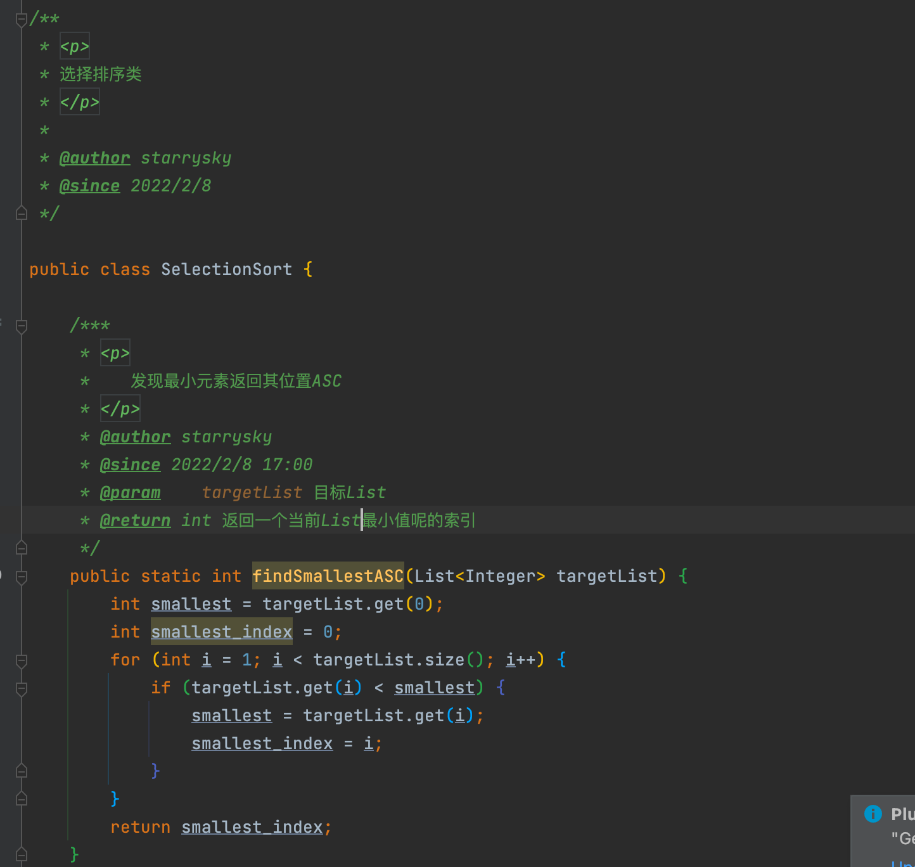Click the targetList parameter name in the Javadoc
915x867 pixels.
pos(252,492)
